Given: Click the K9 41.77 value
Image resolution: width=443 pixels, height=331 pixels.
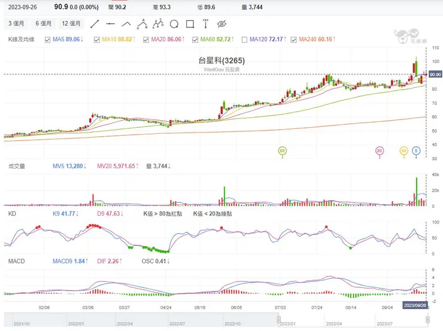Looking at the screenshot, I should tap(65, 214).
